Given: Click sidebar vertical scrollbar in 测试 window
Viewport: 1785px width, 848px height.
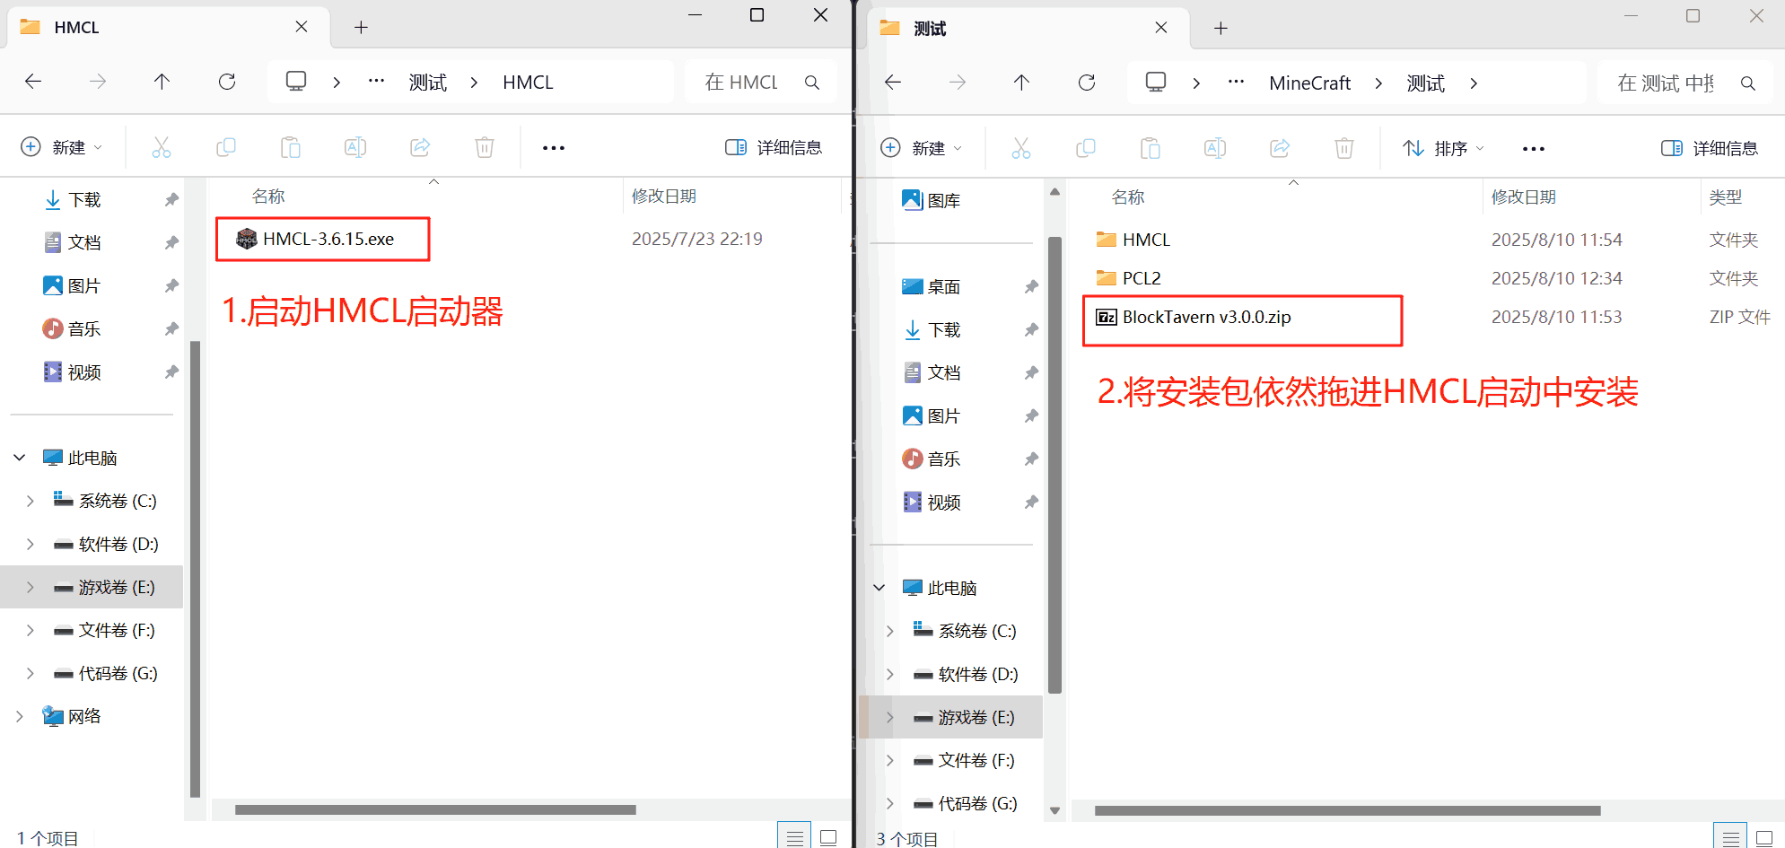Looking at the screenshot, I should 1054,465.
